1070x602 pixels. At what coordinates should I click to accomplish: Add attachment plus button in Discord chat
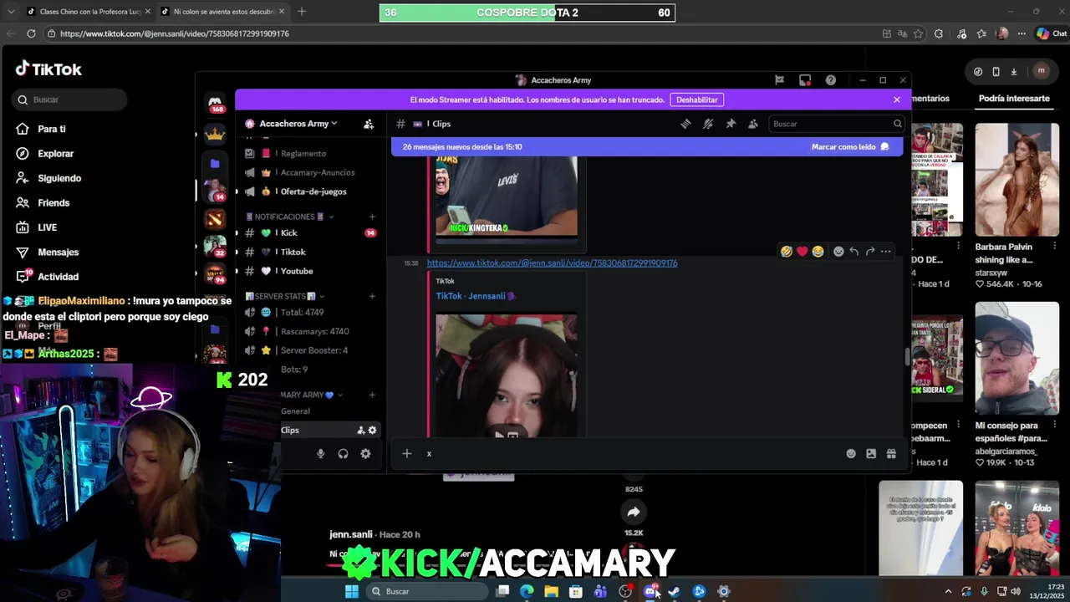407,453
